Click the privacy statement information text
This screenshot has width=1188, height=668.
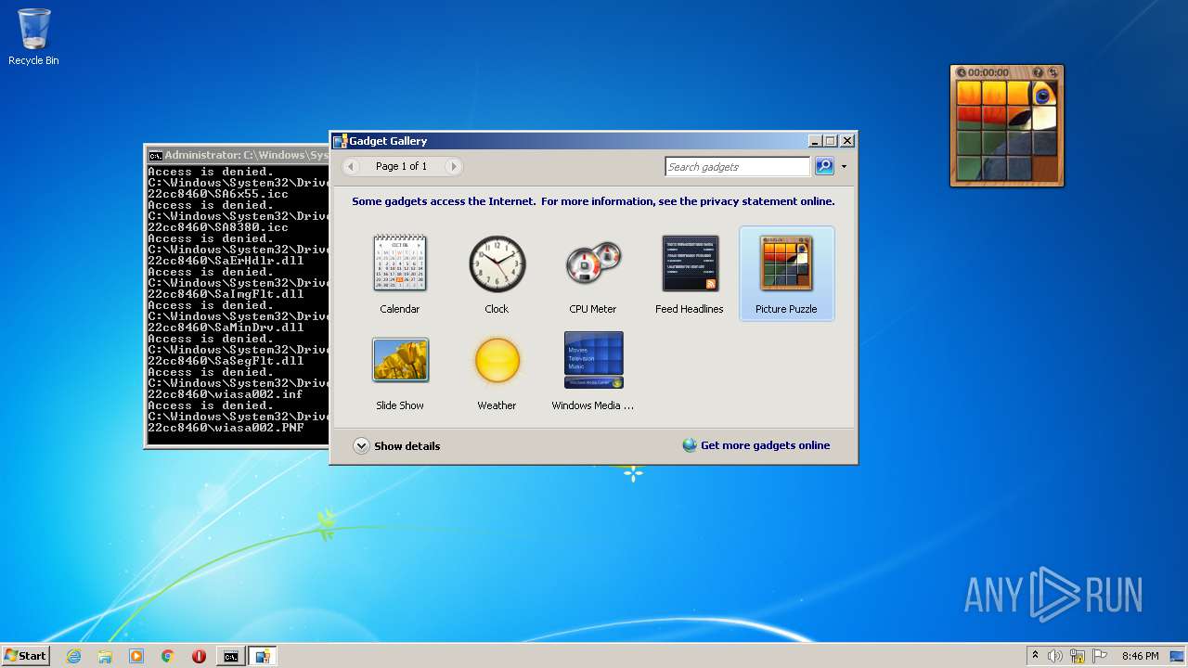(593, 201)
